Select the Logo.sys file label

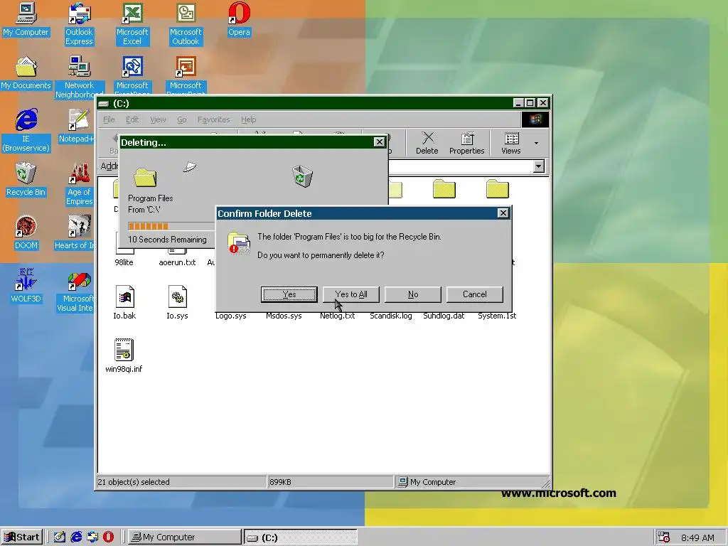tap(231, 316)
